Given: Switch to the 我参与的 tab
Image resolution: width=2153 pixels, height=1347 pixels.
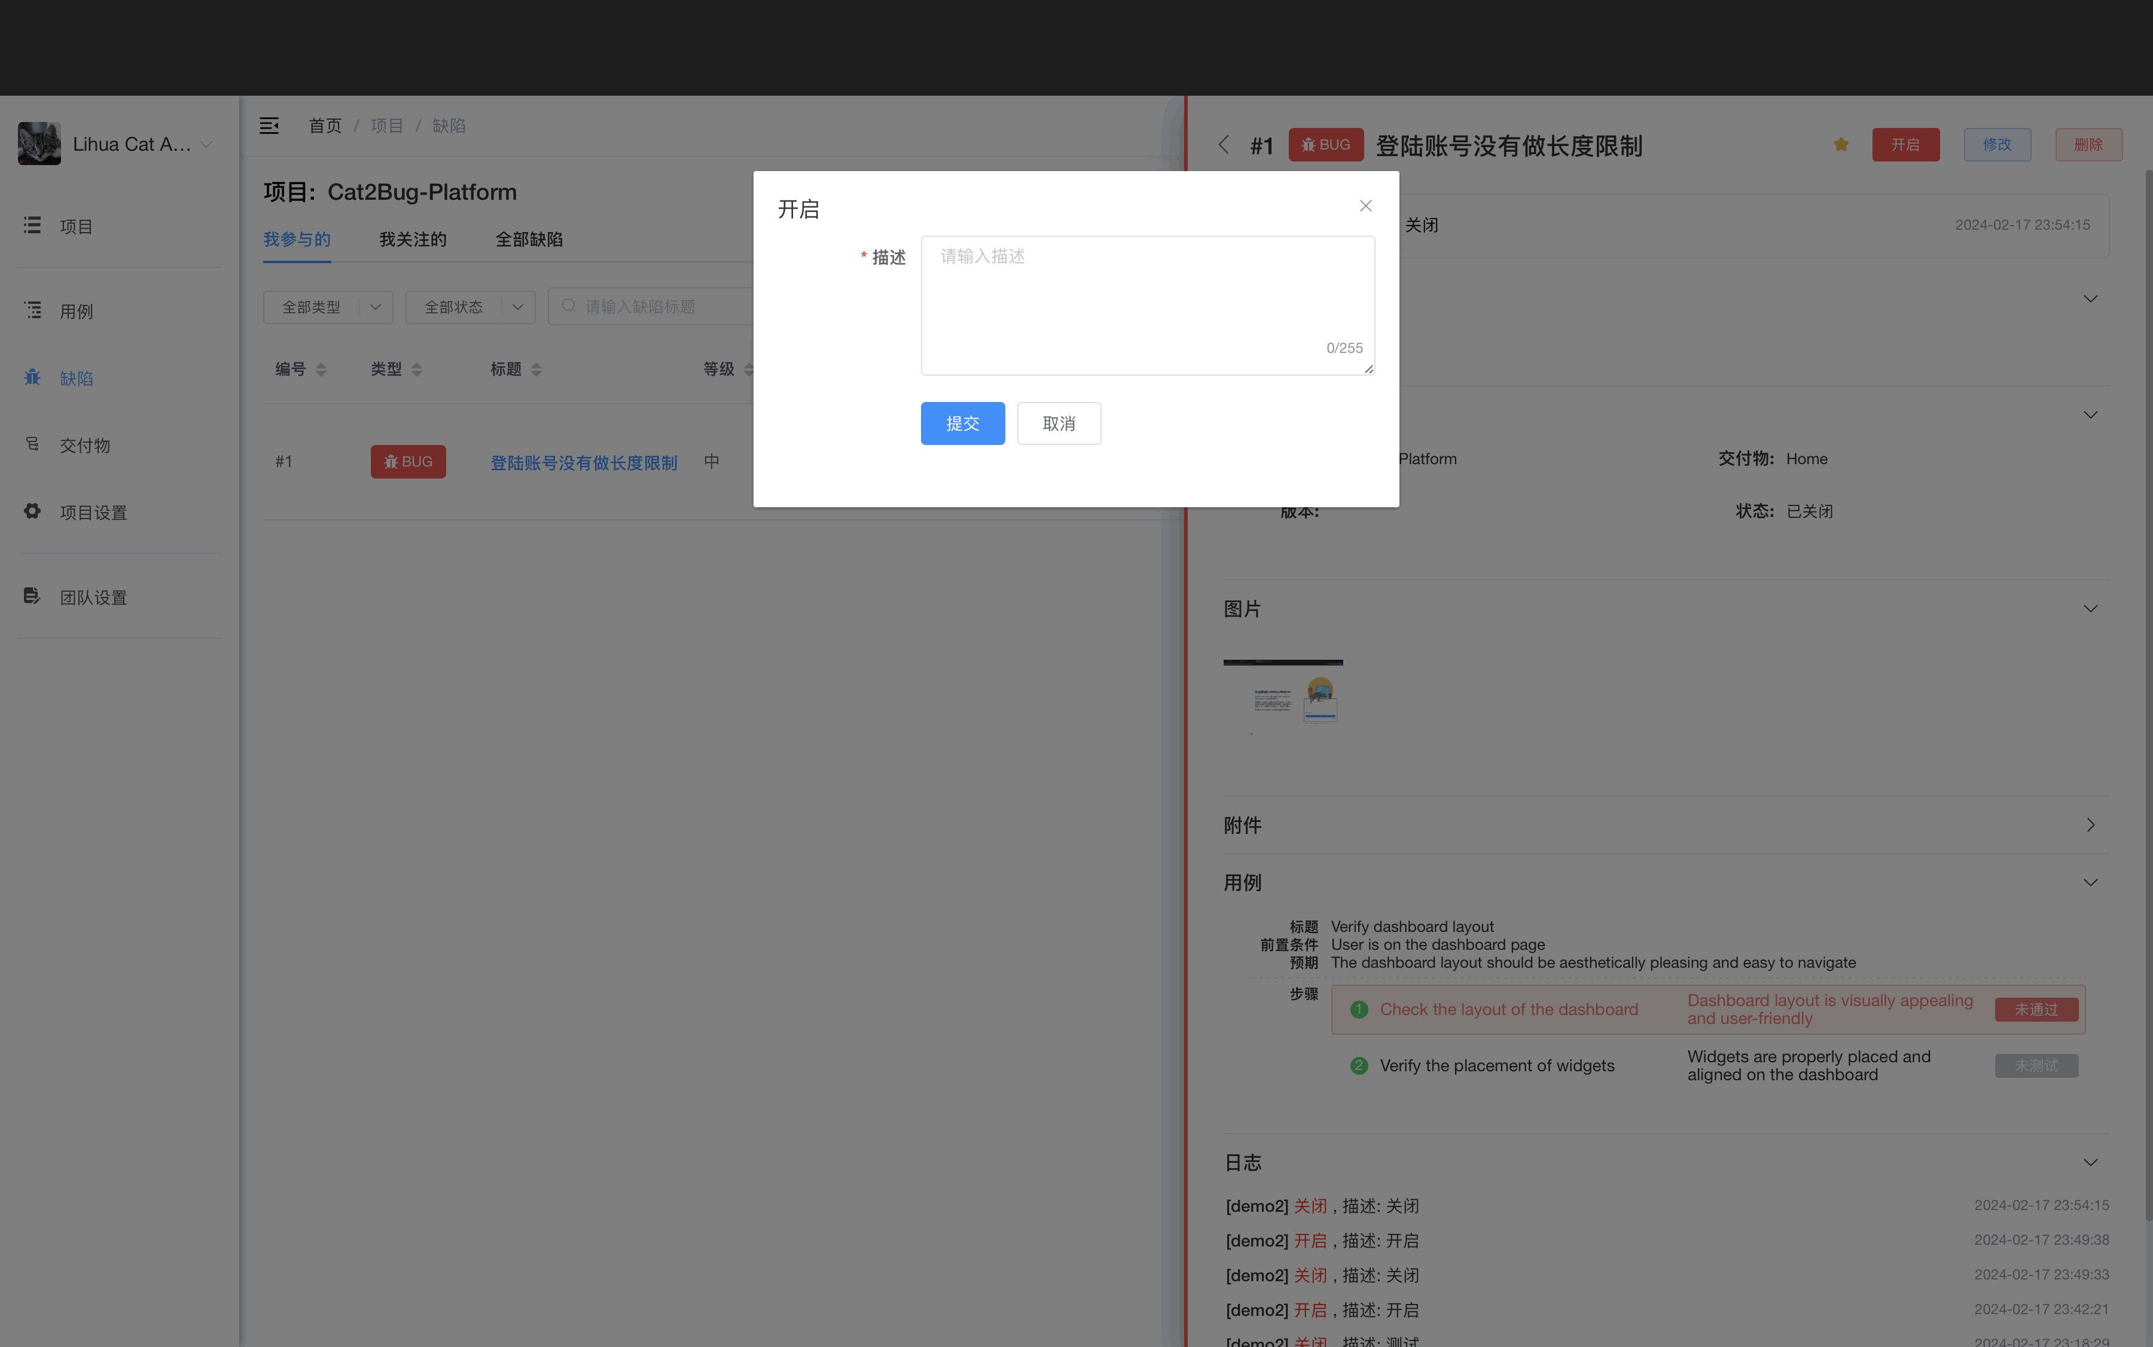Looking at the screenshot, I should point(297,240).
